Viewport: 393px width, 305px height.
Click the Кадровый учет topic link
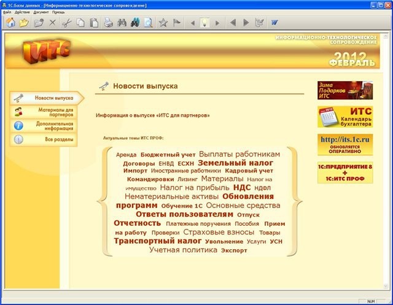tap(249, 171)
